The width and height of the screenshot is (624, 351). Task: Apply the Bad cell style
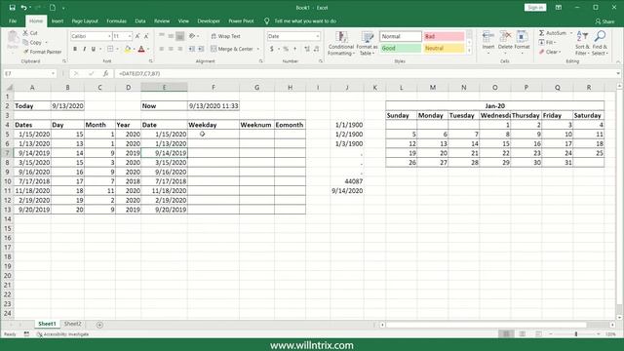pyautogui.click(x=444, y=36)
